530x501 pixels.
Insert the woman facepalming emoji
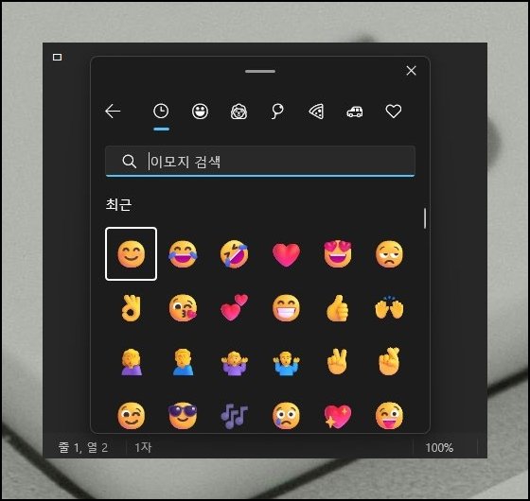(132, 362)
